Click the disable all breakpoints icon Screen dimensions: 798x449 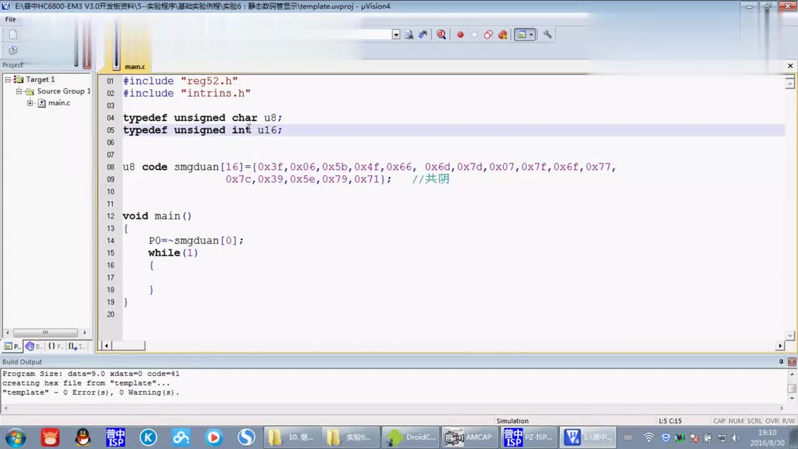[x=488, y=35]
